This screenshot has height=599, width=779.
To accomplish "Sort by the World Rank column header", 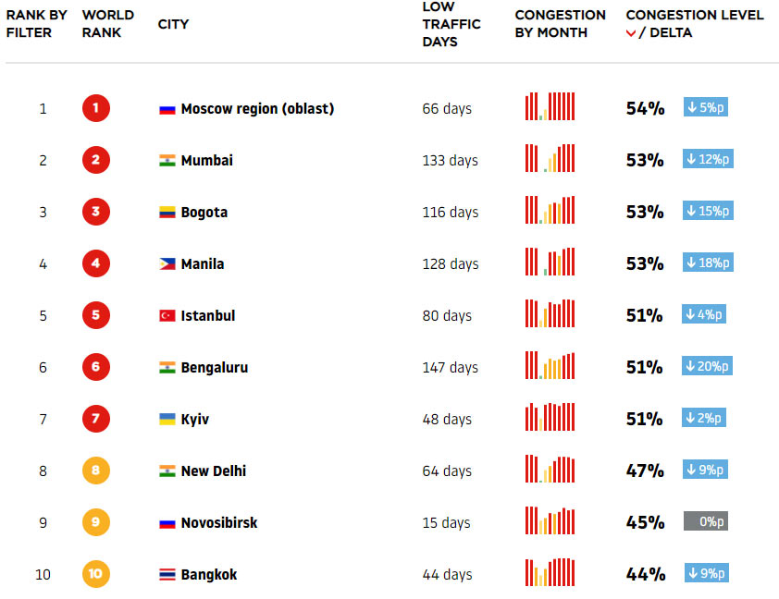I will click(x=107, y=24).
